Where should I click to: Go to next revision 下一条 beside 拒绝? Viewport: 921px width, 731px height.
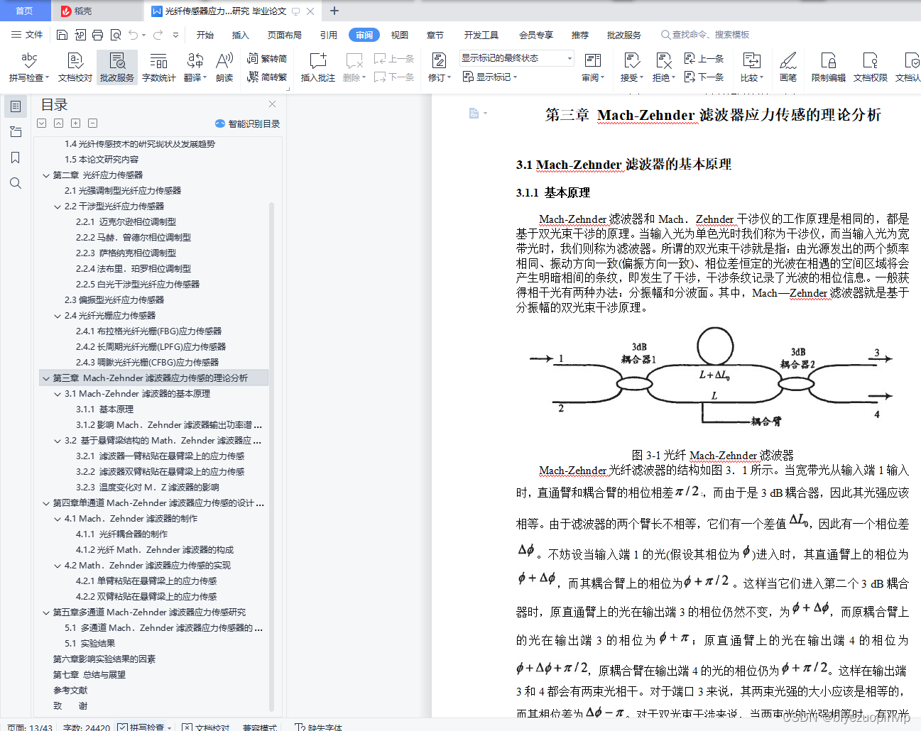704,77
